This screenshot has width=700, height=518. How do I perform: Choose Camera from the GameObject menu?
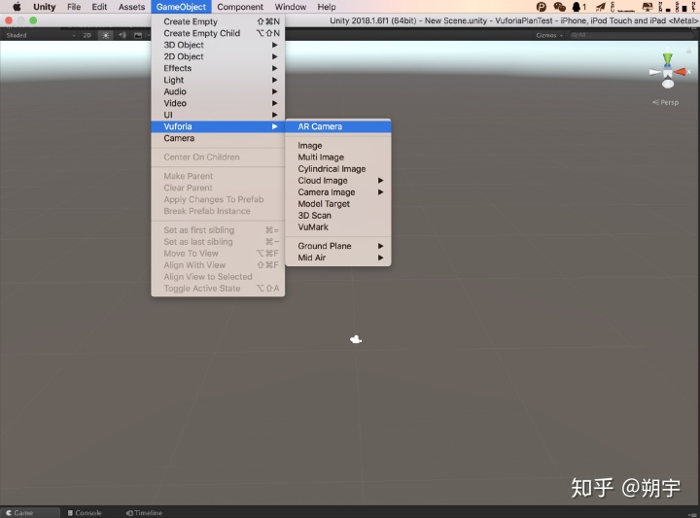coord(218,138)
